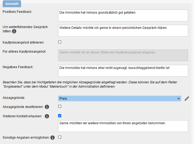Select the Auswahl tab

point(12,4)
